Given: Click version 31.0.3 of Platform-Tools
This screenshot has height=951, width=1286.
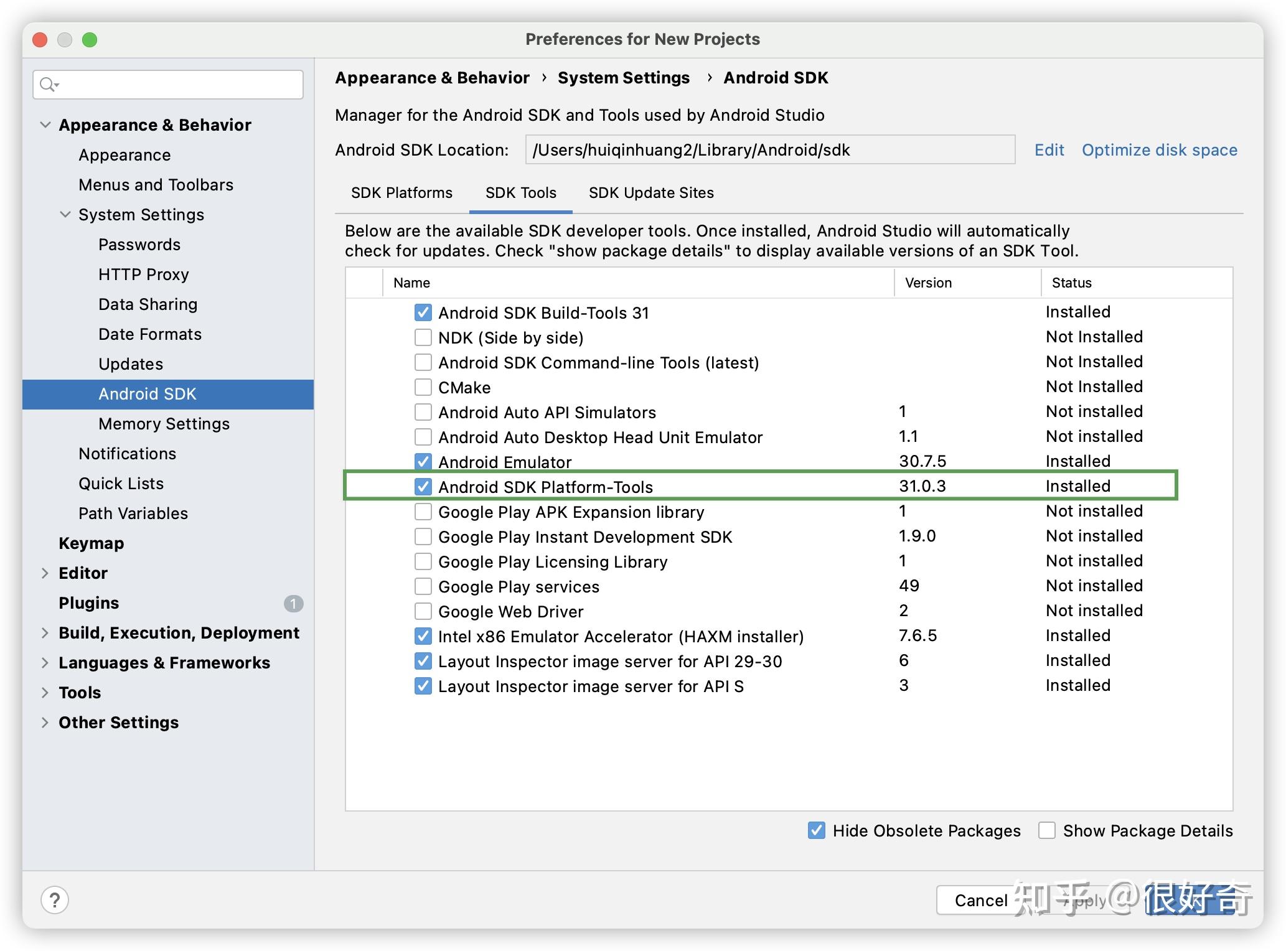Looking at the screenshot, I should point(922,486).
